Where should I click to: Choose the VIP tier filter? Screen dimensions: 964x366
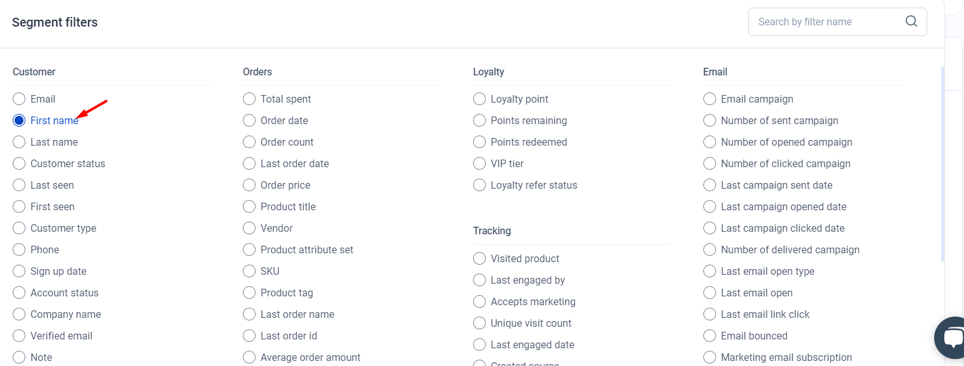tap(479, 163)
